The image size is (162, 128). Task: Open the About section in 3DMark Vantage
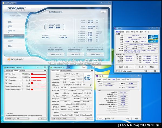[10, 45]
